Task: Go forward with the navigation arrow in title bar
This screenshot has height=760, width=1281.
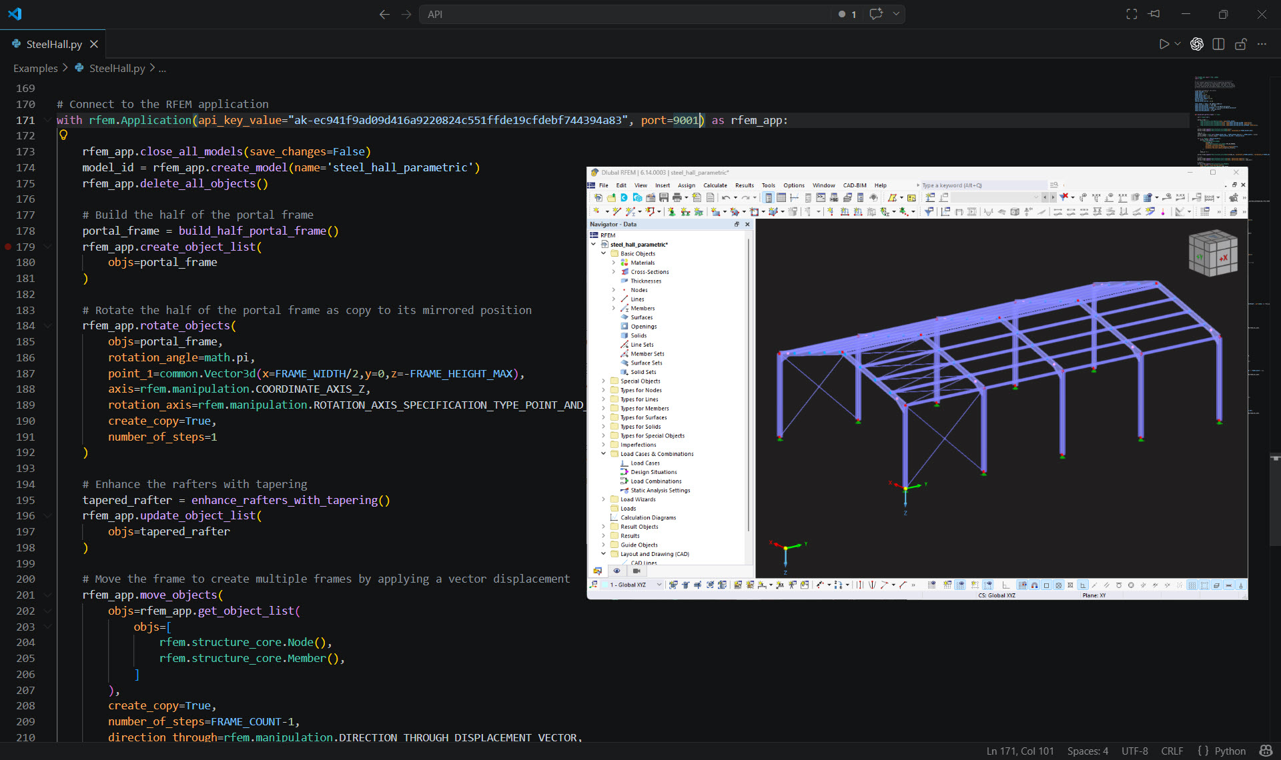Action: tap(406, 14)
